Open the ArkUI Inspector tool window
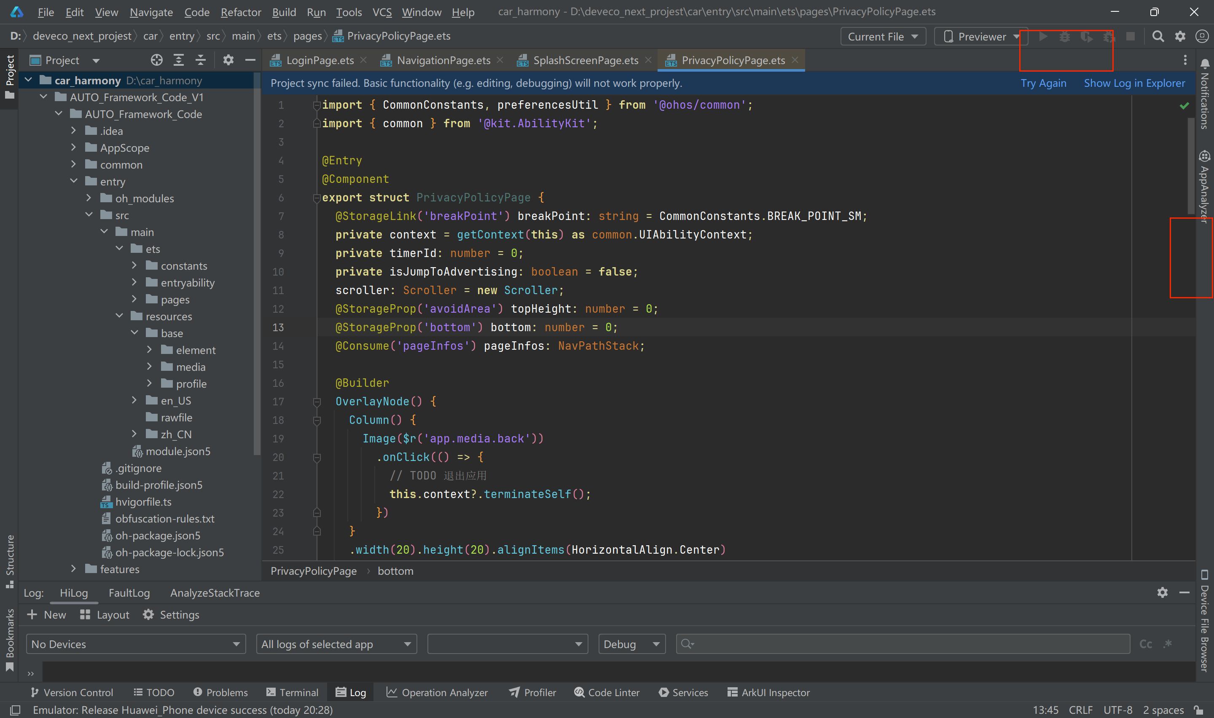Viewport: 1214px width, 718px height. coord(768,692)
